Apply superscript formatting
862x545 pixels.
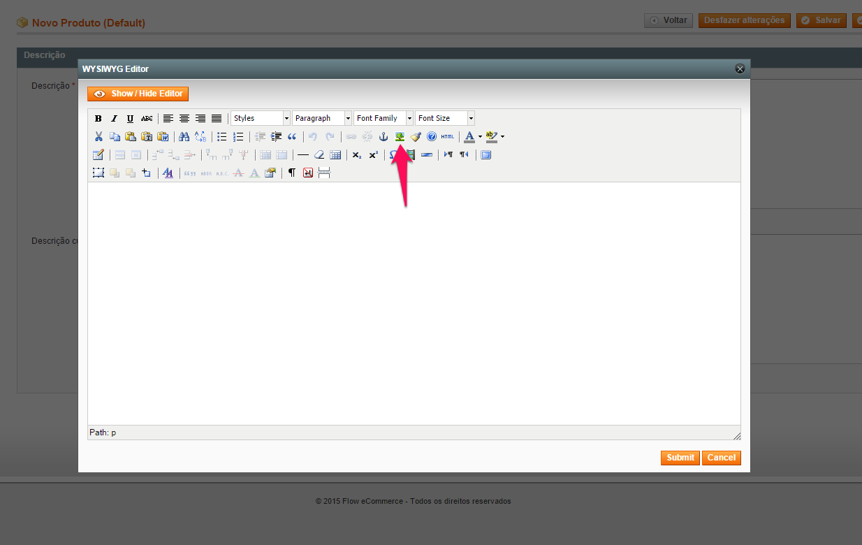tap(373, 154)
